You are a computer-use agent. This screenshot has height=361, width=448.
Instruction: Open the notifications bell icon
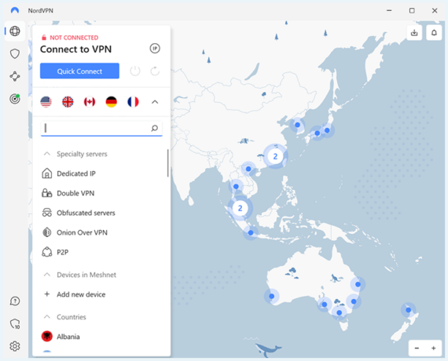tap(434, 33)
